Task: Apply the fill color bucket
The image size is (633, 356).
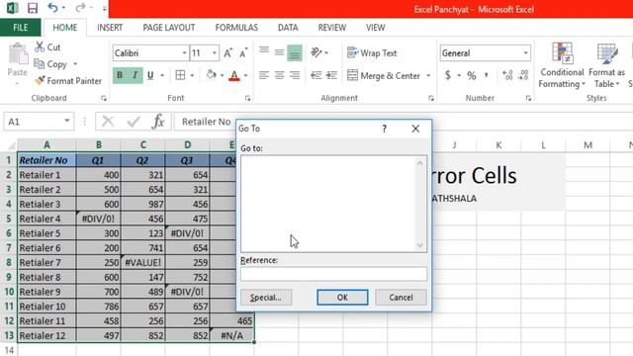Action: 211,75
